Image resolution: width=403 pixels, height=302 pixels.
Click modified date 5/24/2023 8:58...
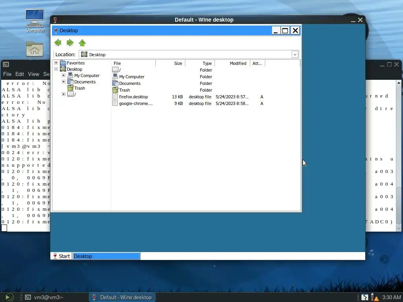coord(232,103)
